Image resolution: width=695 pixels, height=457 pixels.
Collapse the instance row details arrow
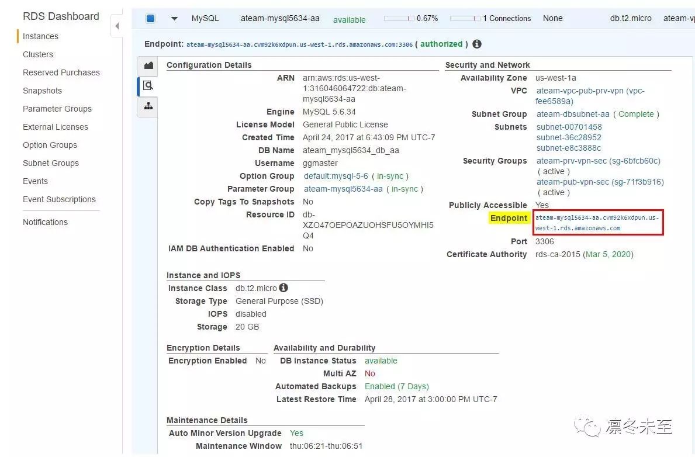(174, 19)
